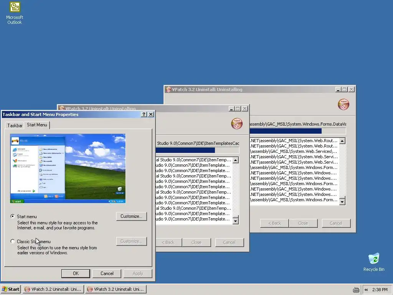The width and height of the screenshot is (393, 295).
Task: Select the first System.Web.Rout log row in rear window
Action: [x=294, y=141]
